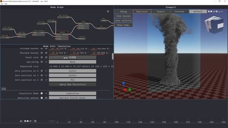Click the timeline square frame icon
Viewport: 228px width, 128px height.
click(x=35, y=121)
